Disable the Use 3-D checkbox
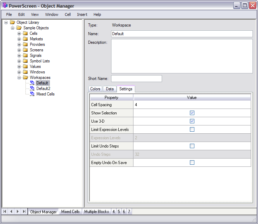 [192, 121]
